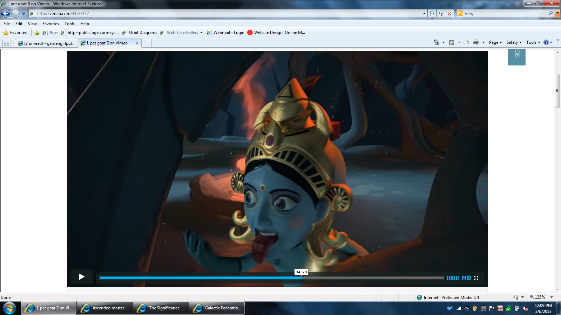Viewport: 561px width, 315px height.
Task: Switch to Galactic Federation taskbar window
Action: 217,308
